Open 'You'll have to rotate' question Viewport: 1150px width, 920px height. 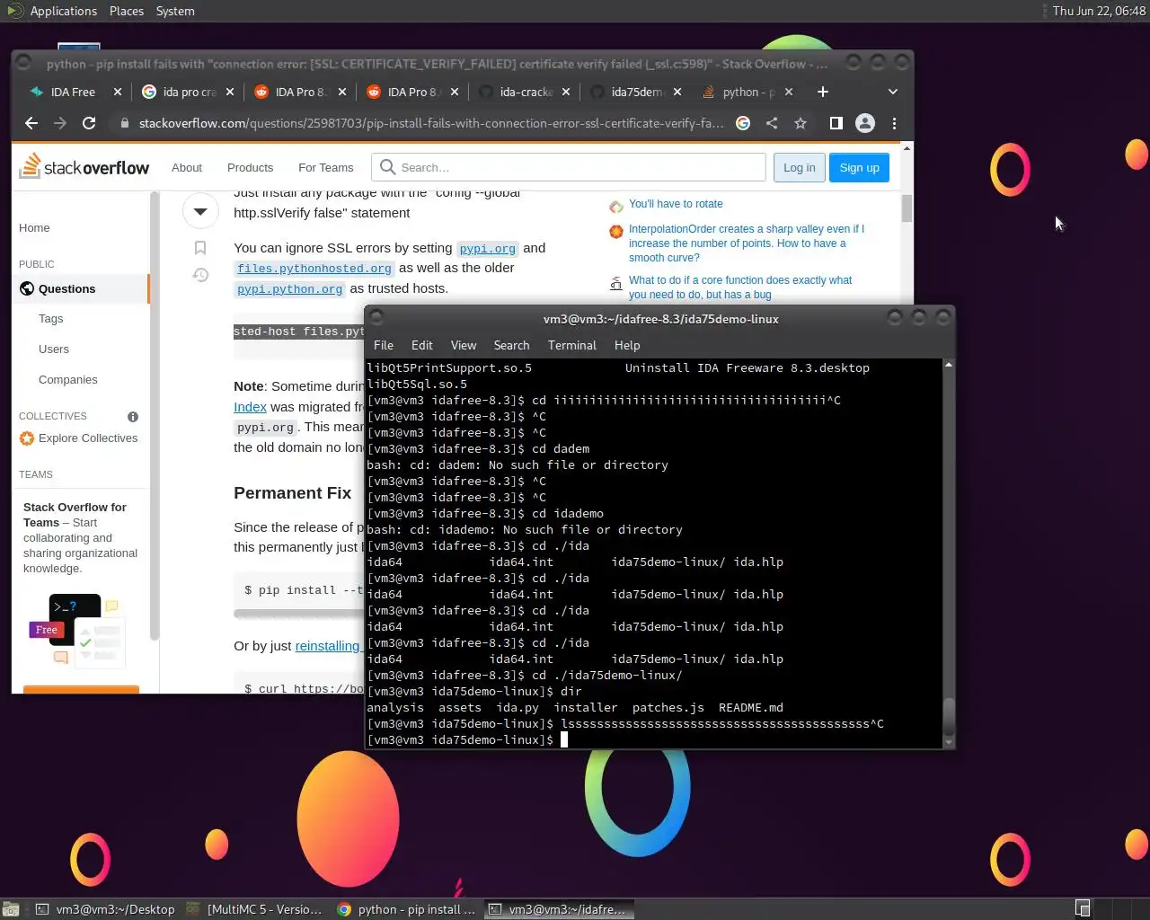tap(676, 204)
